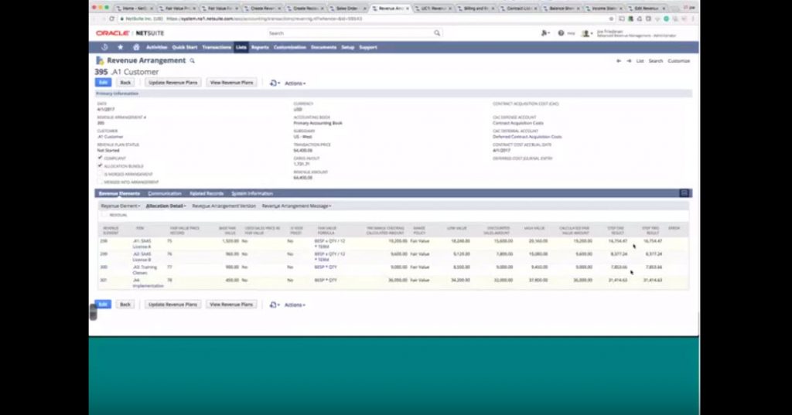
Task: Click the magnifier beside Revenue Arrangement title
Action: pos(192,60)
